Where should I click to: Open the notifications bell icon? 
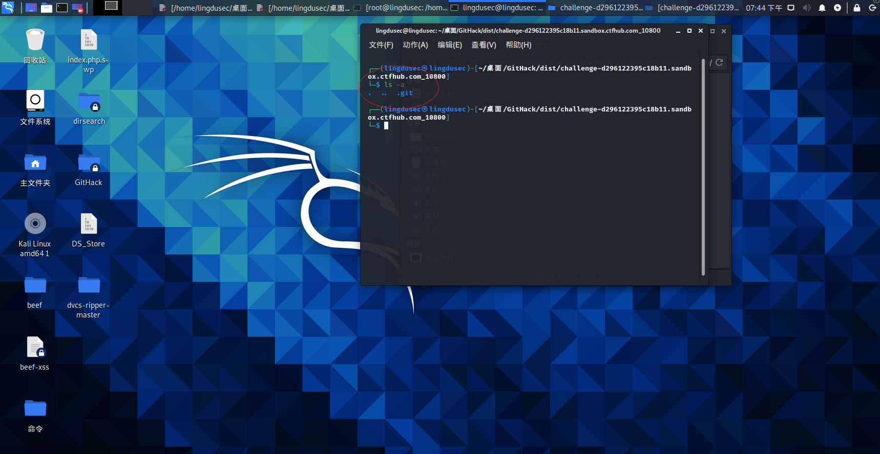click(822, 8)
